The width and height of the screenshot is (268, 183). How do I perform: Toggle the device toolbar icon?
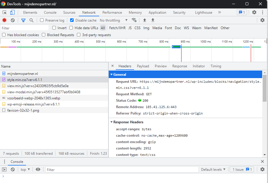point(12,13)
